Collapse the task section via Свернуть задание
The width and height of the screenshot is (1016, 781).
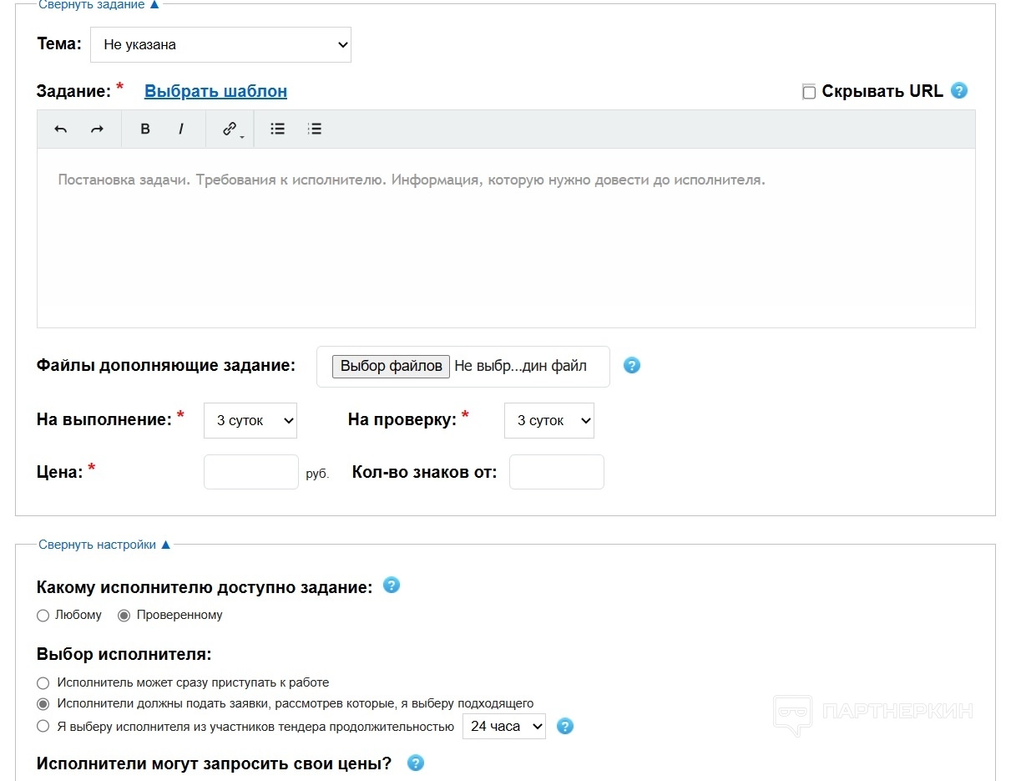point(99,5)
